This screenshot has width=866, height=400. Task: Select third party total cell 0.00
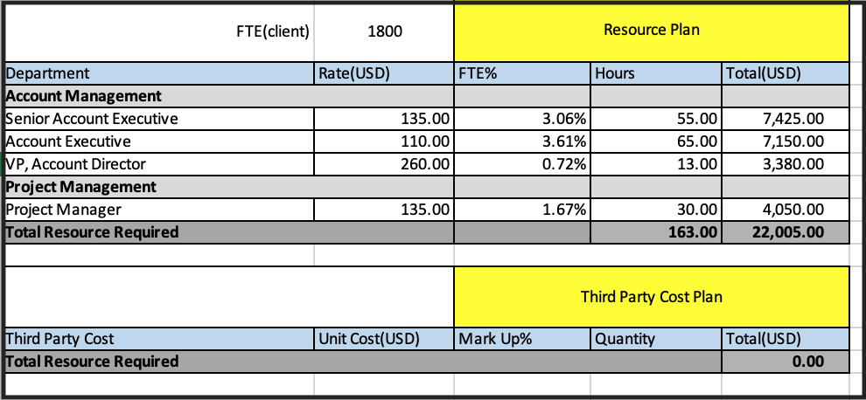click(786, 362)
